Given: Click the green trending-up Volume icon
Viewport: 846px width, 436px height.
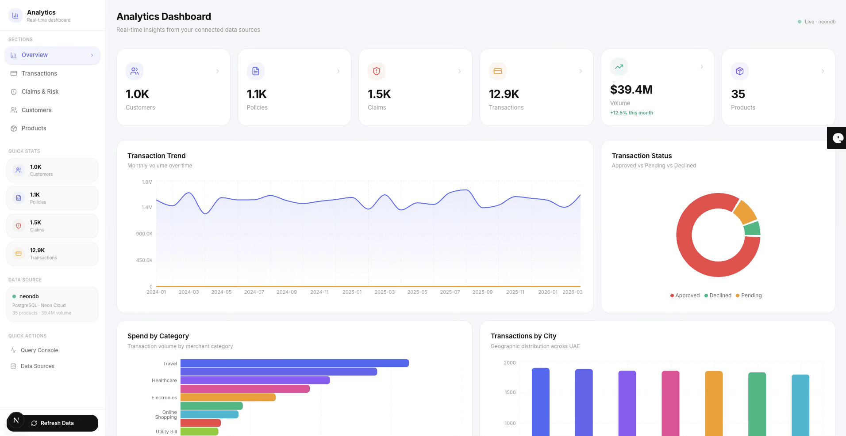Looking at the screenshot, I should [x=619, y=66].
